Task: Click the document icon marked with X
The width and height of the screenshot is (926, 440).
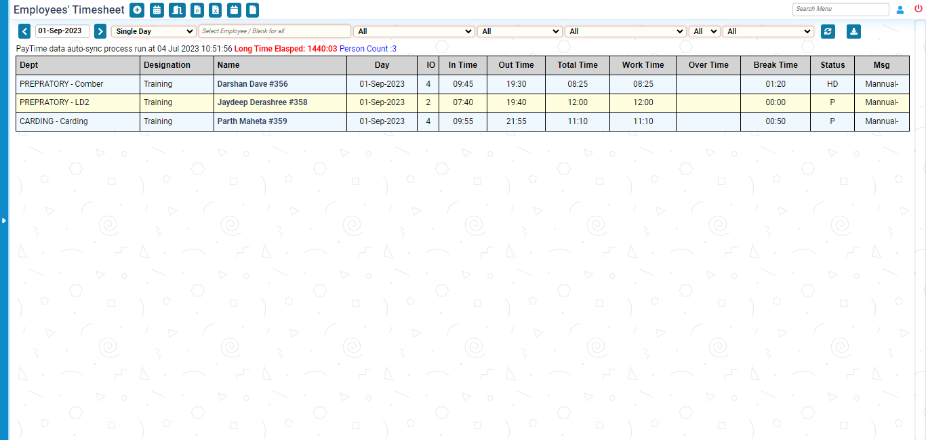Action: [215, 10]
